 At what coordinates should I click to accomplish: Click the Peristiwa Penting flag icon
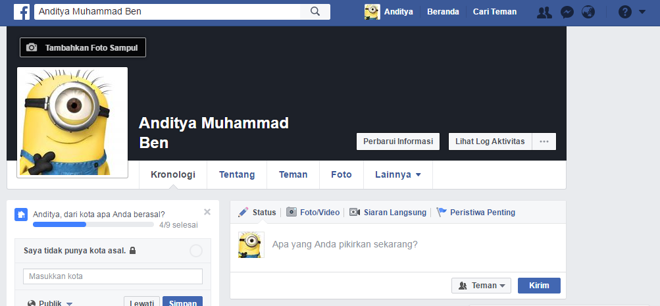coord(441,212)
